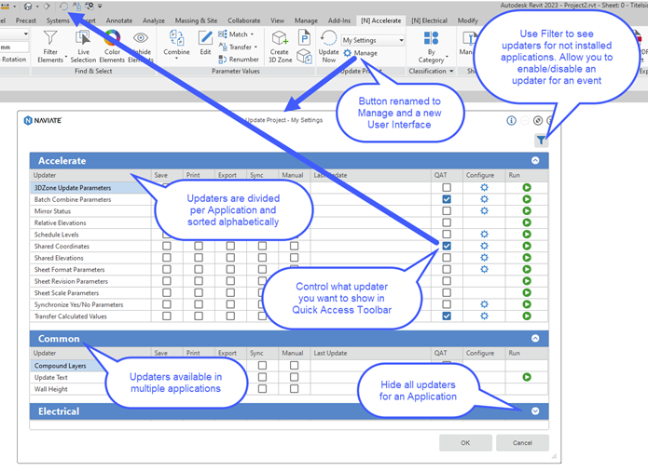Viewport: 648px width, 471px height.
Task: Open the Filter Elements dropdown arrow
Action: point(66,58)
